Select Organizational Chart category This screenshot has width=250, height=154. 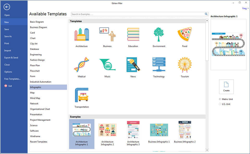point(40,109)
